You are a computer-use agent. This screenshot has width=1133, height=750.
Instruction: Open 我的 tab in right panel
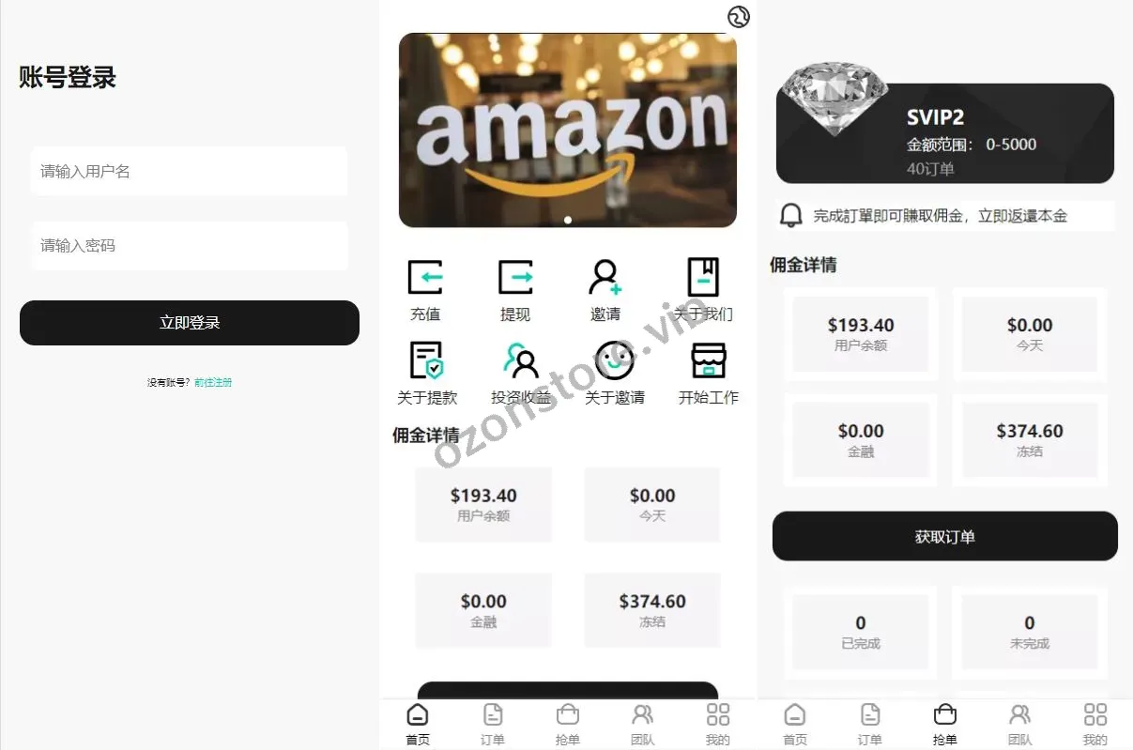pyautogui.click(x=1095, y=724)
